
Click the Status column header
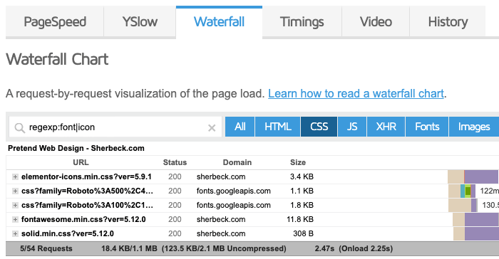[175, 162]
